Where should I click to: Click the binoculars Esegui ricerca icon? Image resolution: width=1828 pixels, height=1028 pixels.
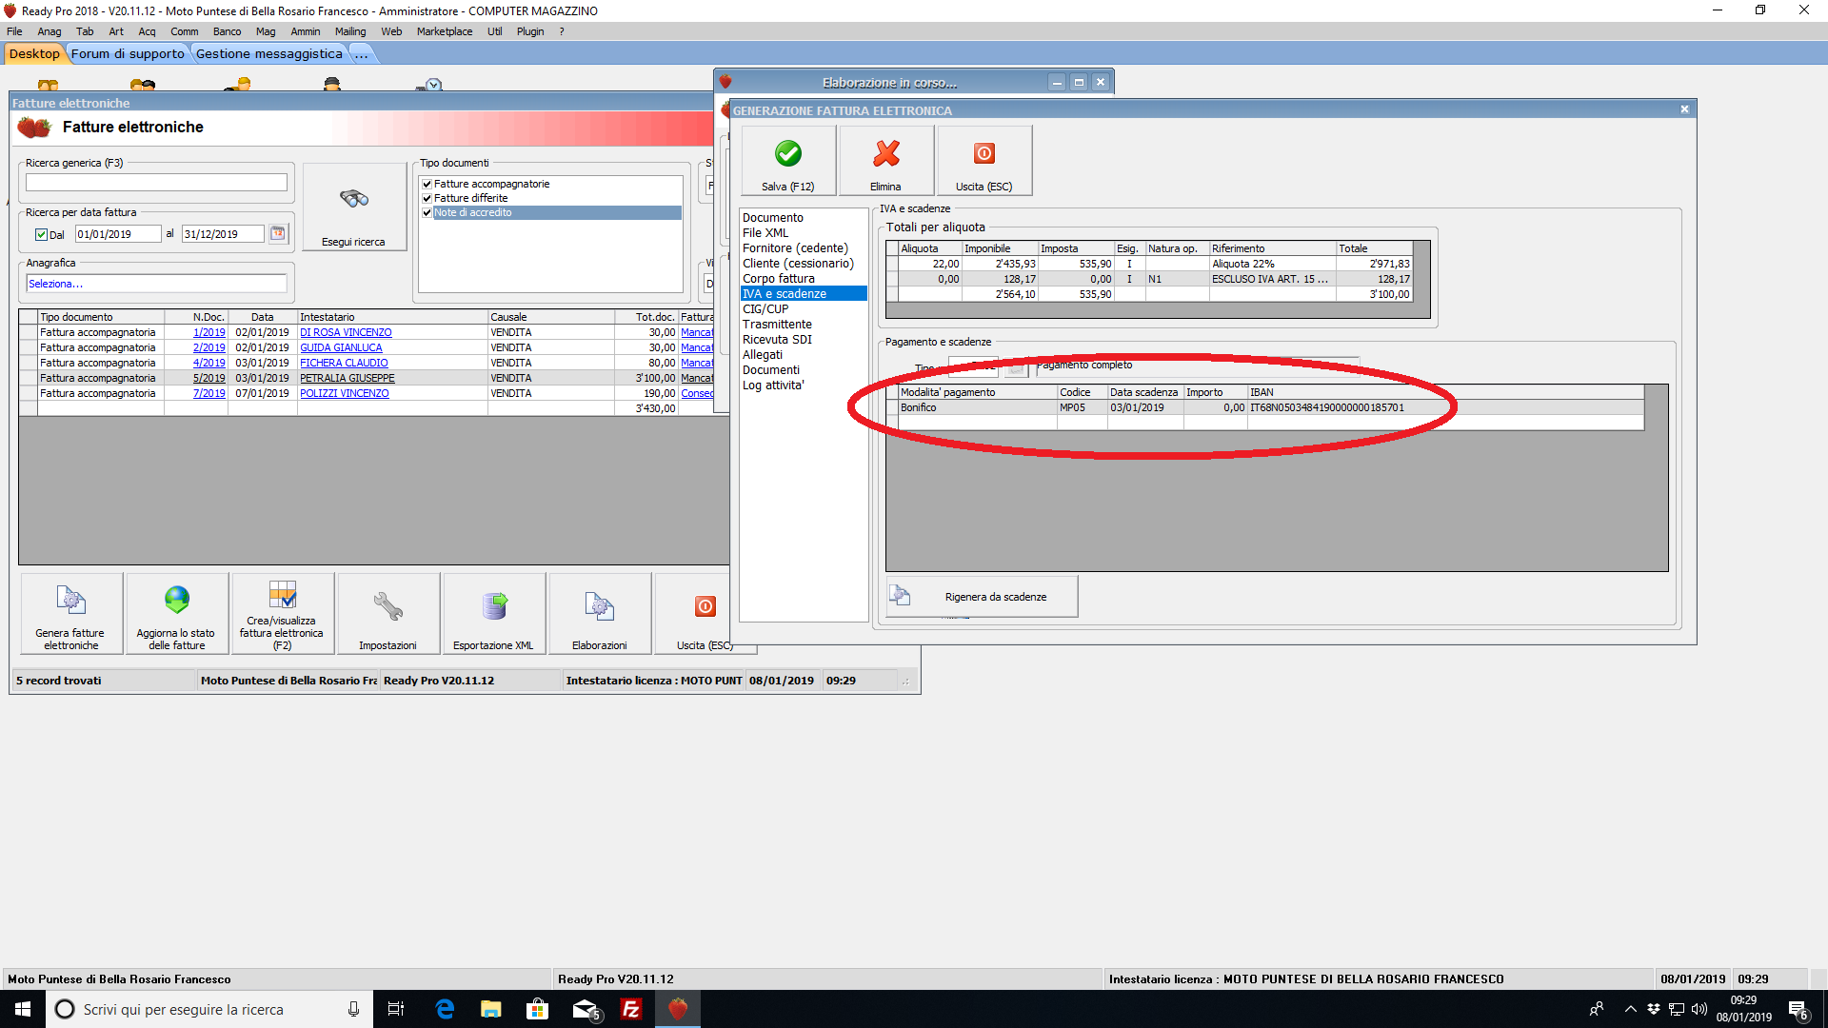coord(354,199)
